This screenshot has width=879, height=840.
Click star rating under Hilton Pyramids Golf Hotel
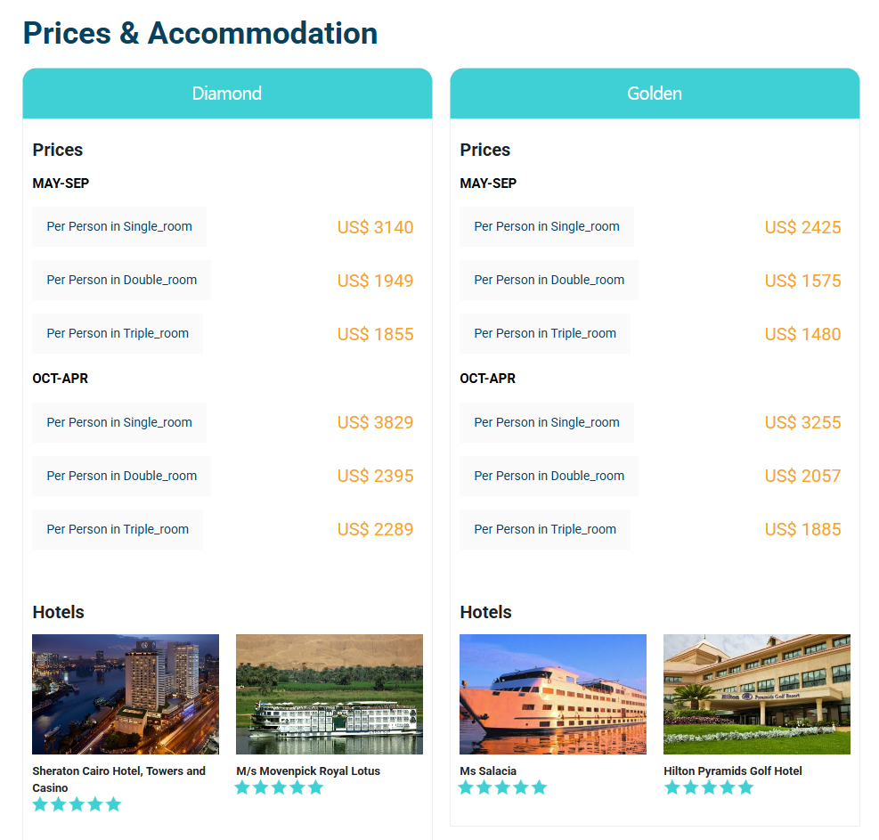pyautogui.click(x=709, y=787)
